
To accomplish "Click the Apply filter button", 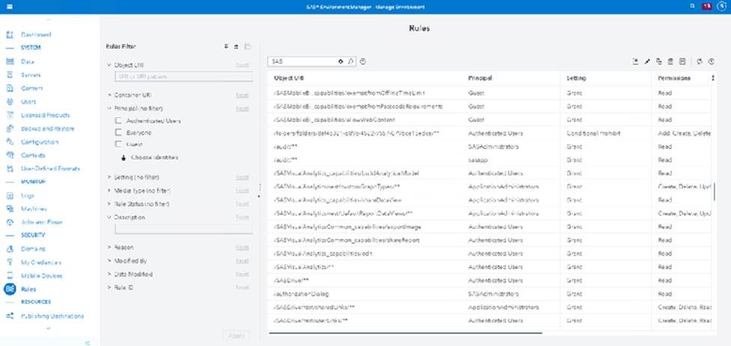I will (x=237, y=336).
